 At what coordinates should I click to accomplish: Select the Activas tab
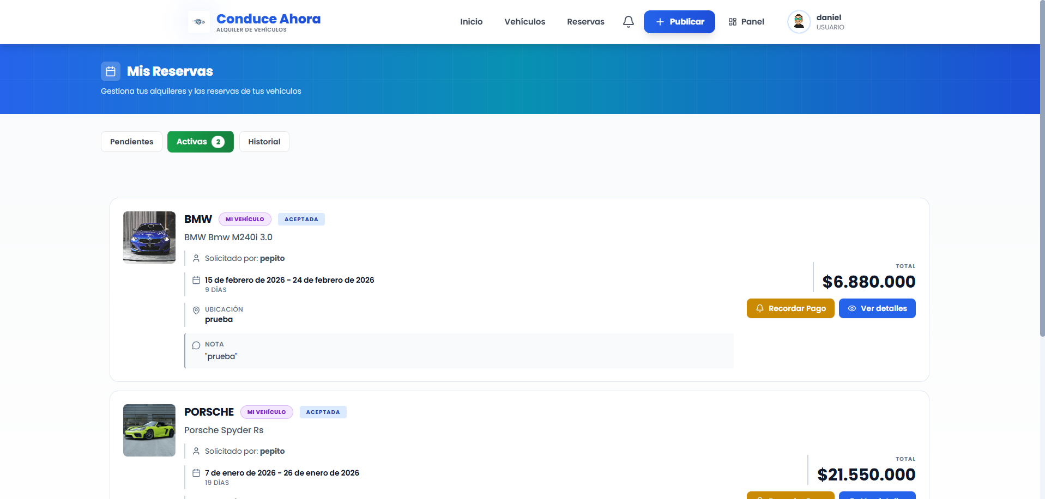[x=200, y=142]
